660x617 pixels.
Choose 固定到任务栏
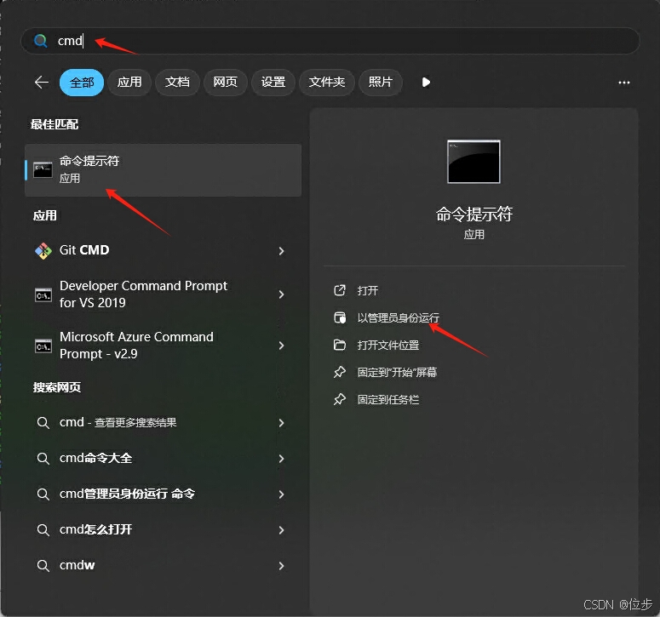tap(388, 399)
